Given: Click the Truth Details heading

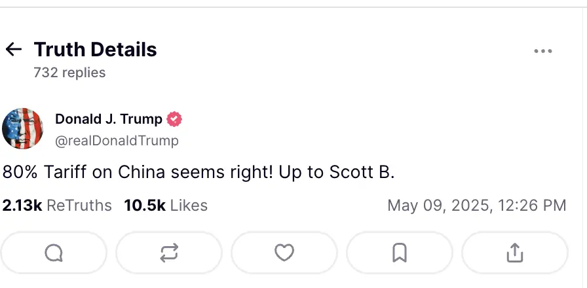Looking at the screenshot, I should 95,50.
